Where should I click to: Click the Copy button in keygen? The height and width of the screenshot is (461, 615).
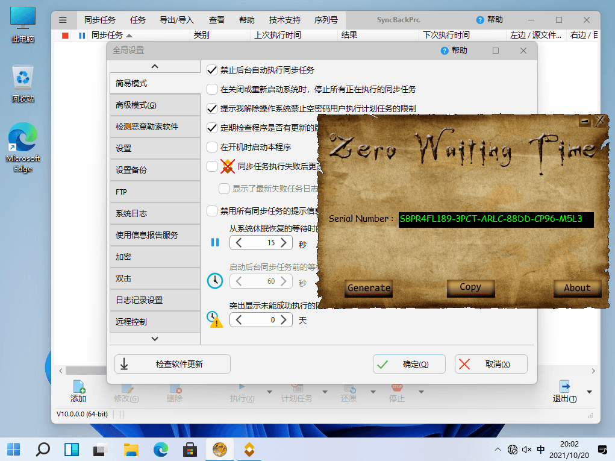tap(470, 287)
